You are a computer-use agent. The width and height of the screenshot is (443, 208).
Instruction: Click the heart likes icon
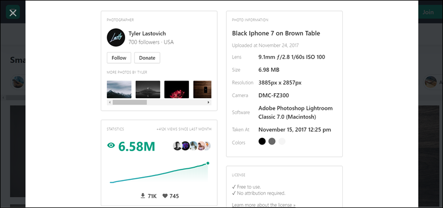(x=165, y=196)
